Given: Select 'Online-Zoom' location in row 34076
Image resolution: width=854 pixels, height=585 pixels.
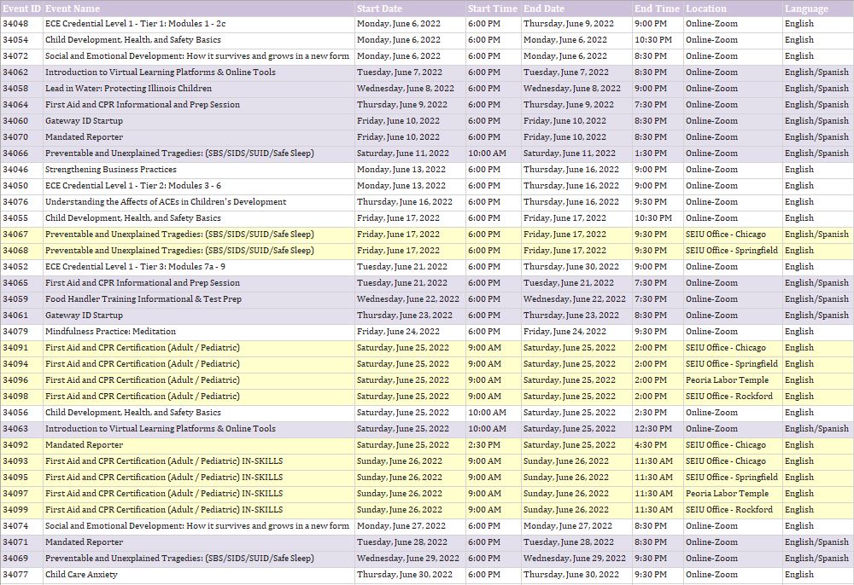Looking at the screenshot, I should click(711, 202).
